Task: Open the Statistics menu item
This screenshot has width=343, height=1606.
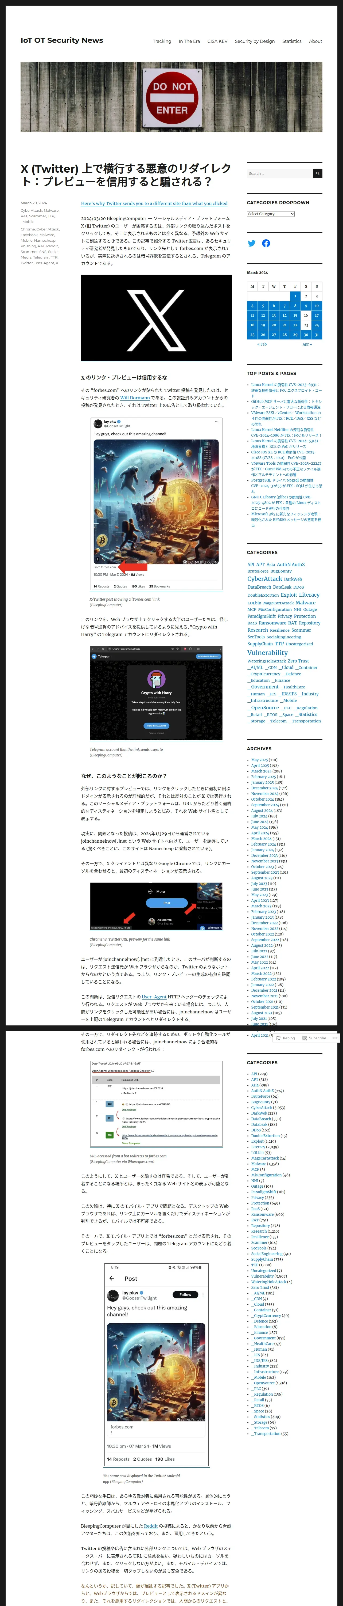Action: (291, 41)
